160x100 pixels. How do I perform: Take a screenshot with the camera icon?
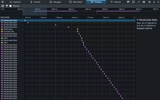click(x=144, y=2)
